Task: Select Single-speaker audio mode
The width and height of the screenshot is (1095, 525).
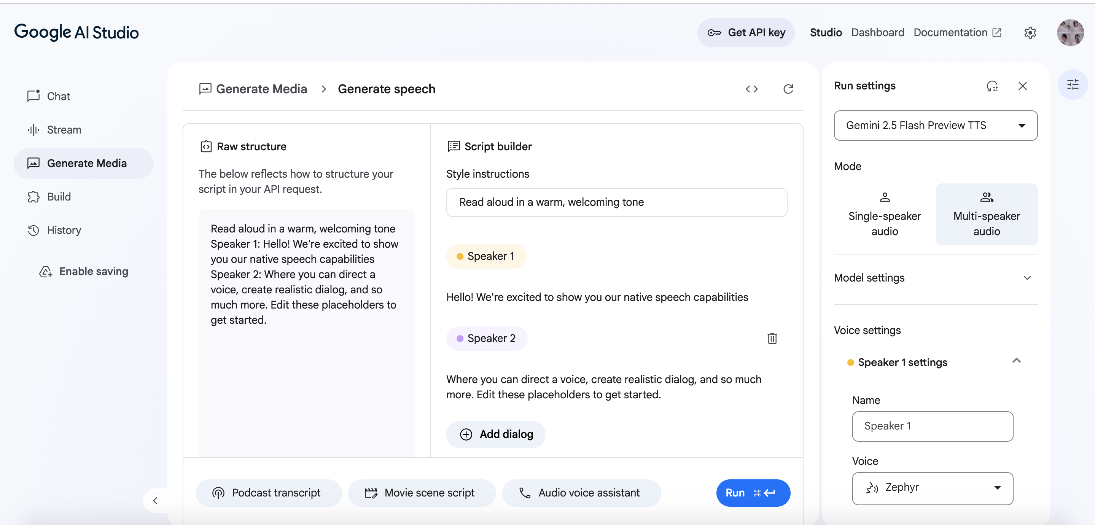Action: [885, 214]
